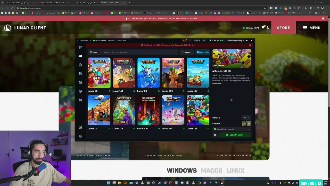
Task: Play Lunar 1.17 with its green arrow
Action: pos(184,129)
